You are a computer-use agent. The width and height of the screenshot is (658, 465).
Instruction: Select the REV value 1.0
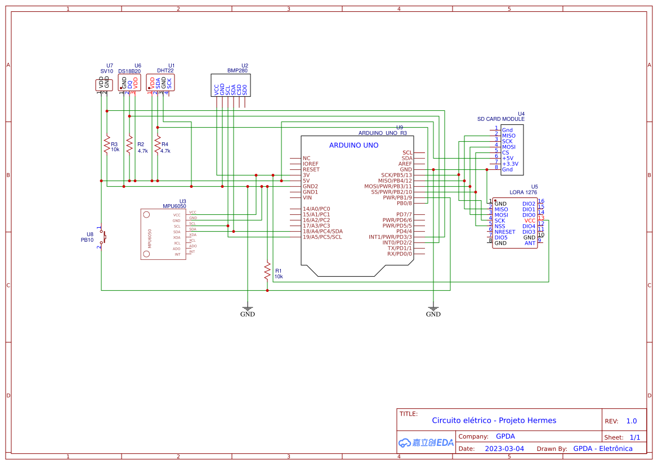pyautogui.click(x=632, y=421)
